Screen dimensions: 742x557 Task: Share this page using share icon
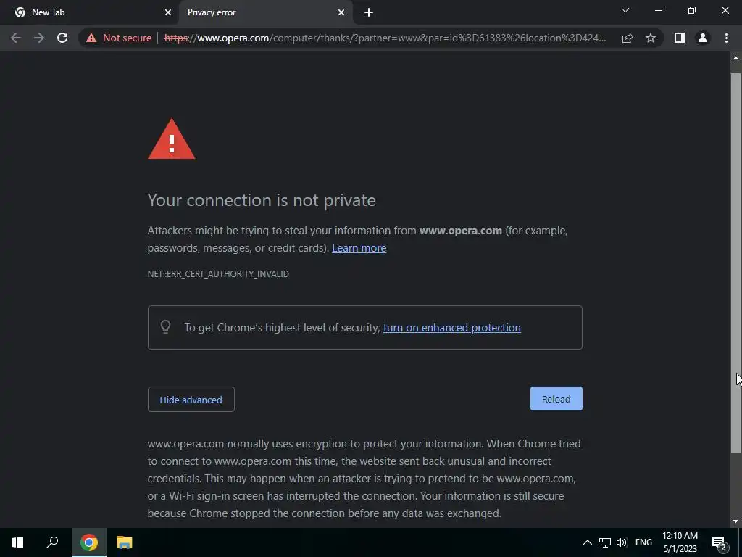[628, 38]
